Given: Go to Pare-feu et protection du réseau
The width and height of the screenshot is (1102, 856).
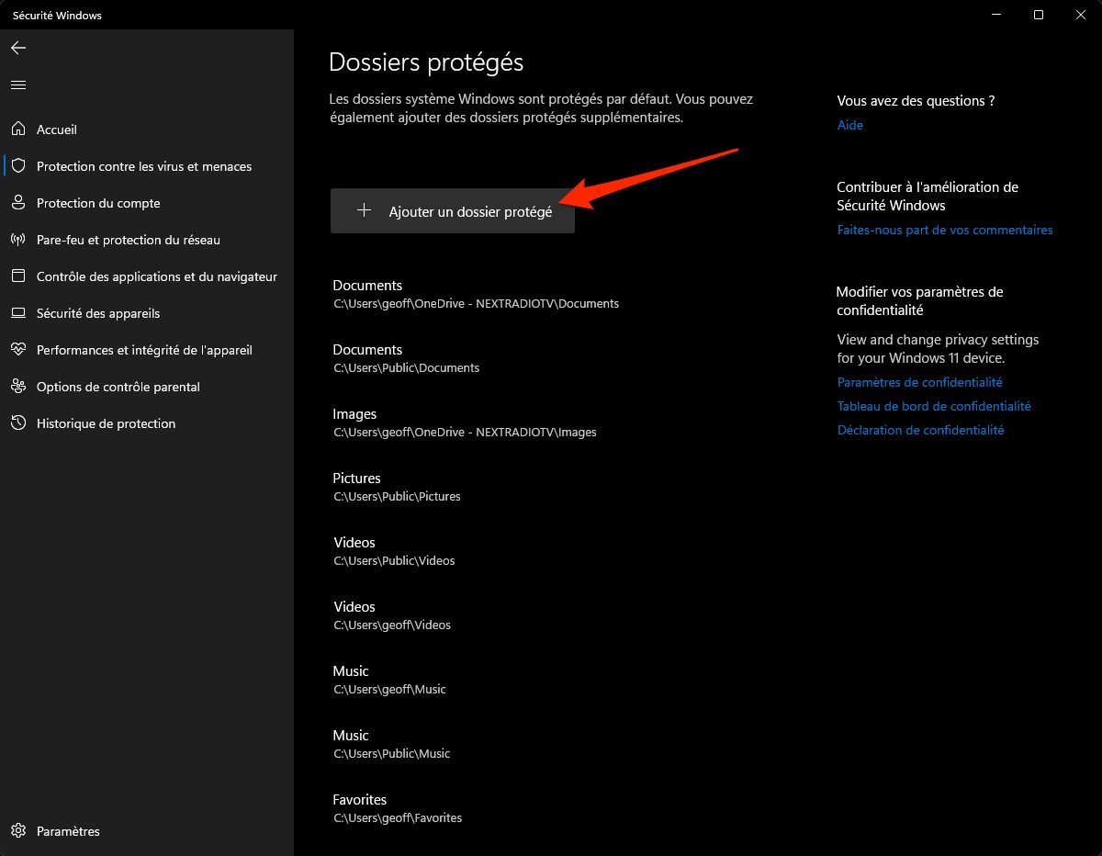Looking at the screenshot, I should 147,240.
